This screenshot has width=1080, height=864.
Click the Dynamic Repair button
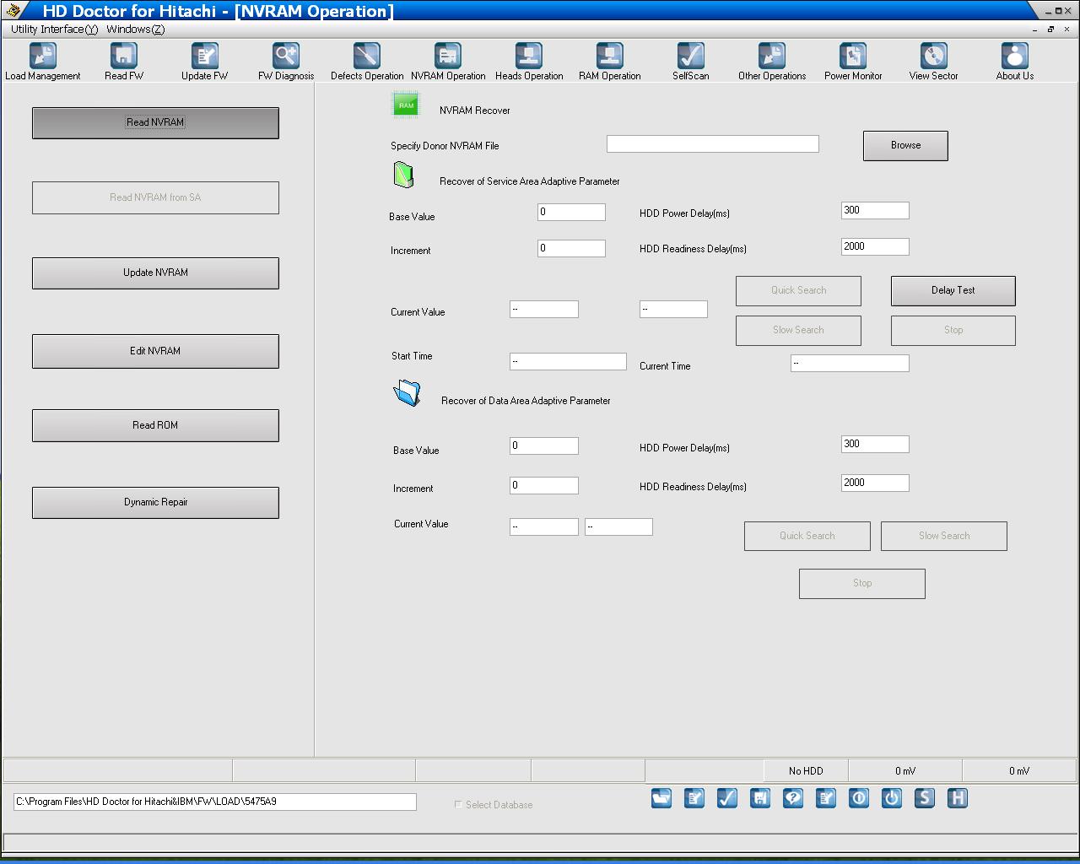[155, 502]
